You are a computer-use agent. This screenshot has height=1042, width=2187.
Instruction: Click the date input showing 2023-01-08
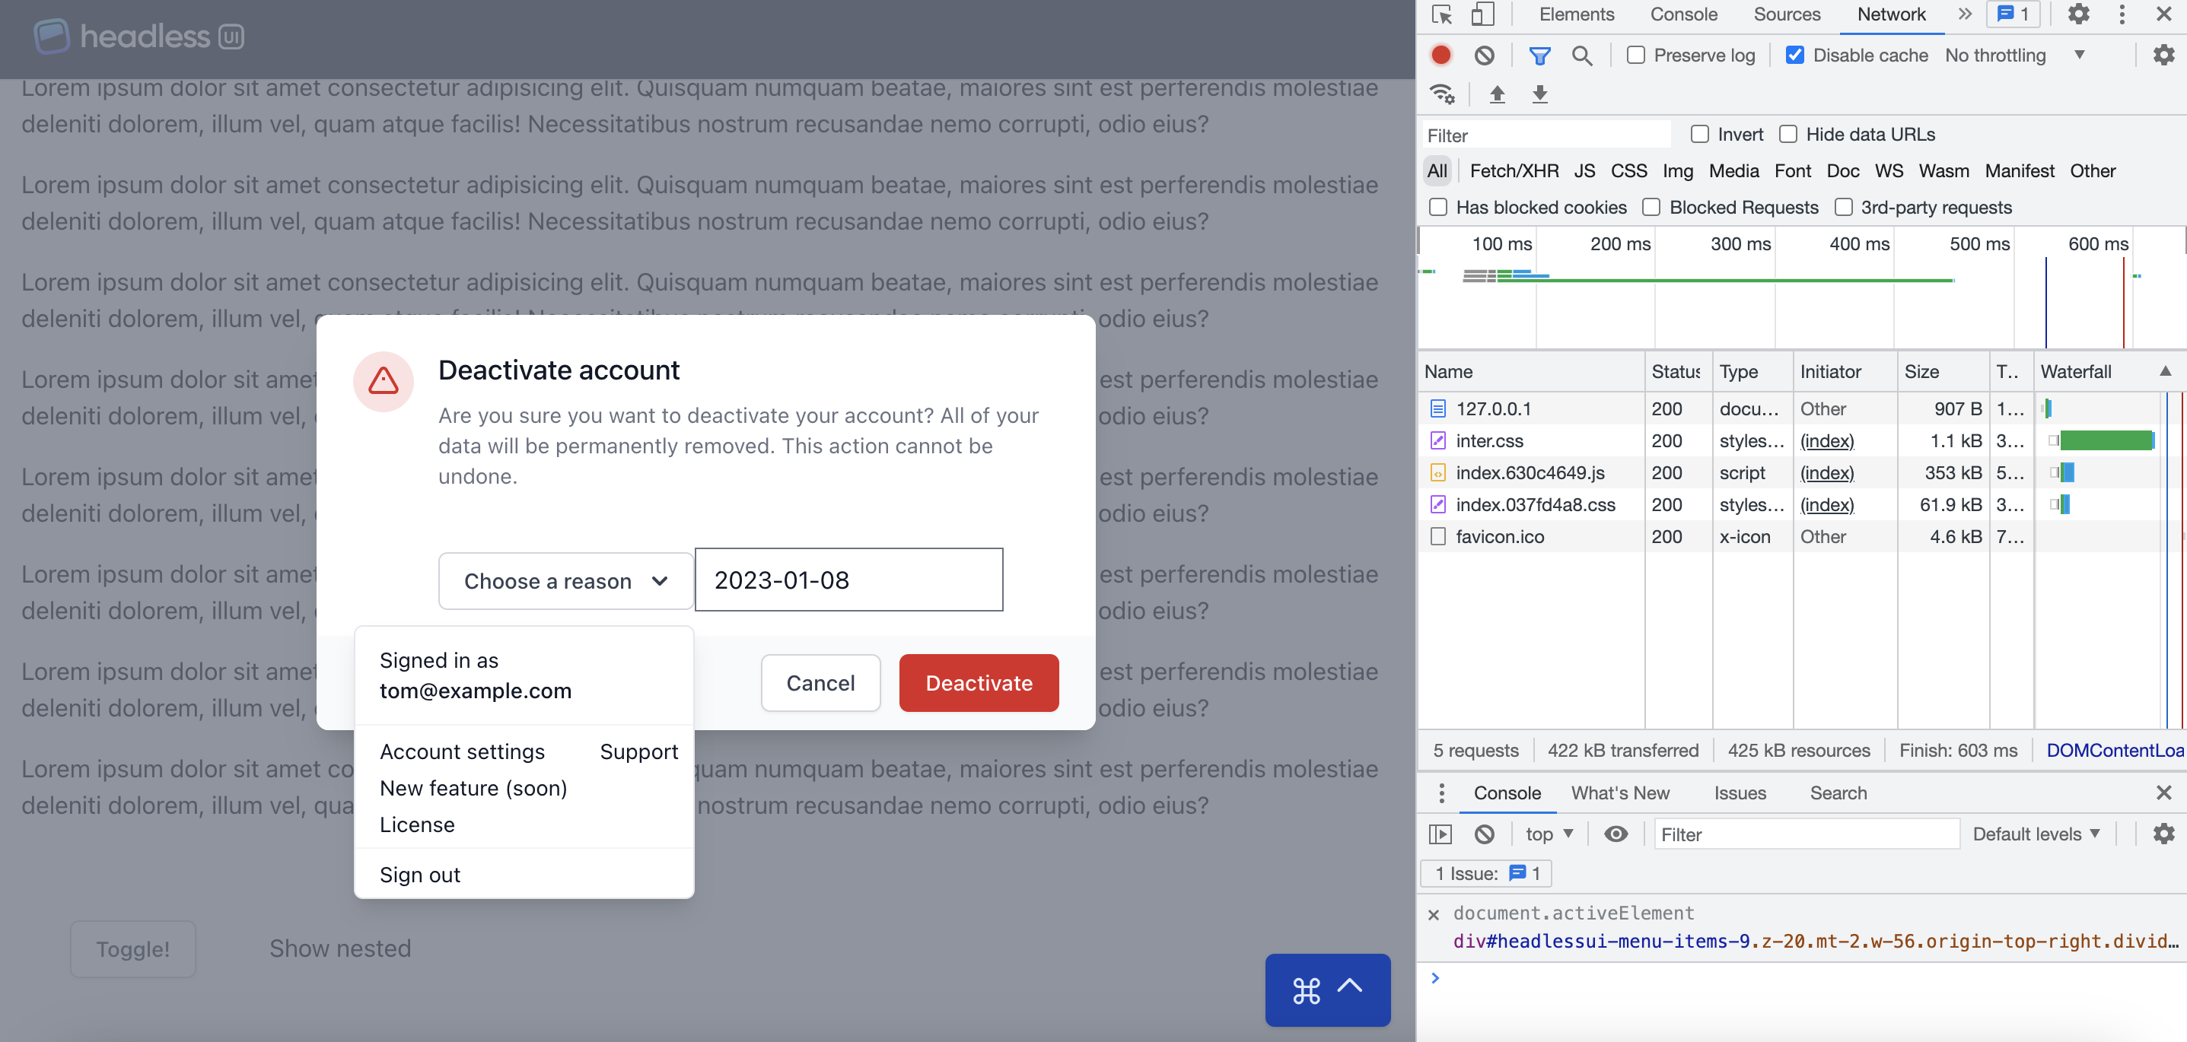[848, 580]
